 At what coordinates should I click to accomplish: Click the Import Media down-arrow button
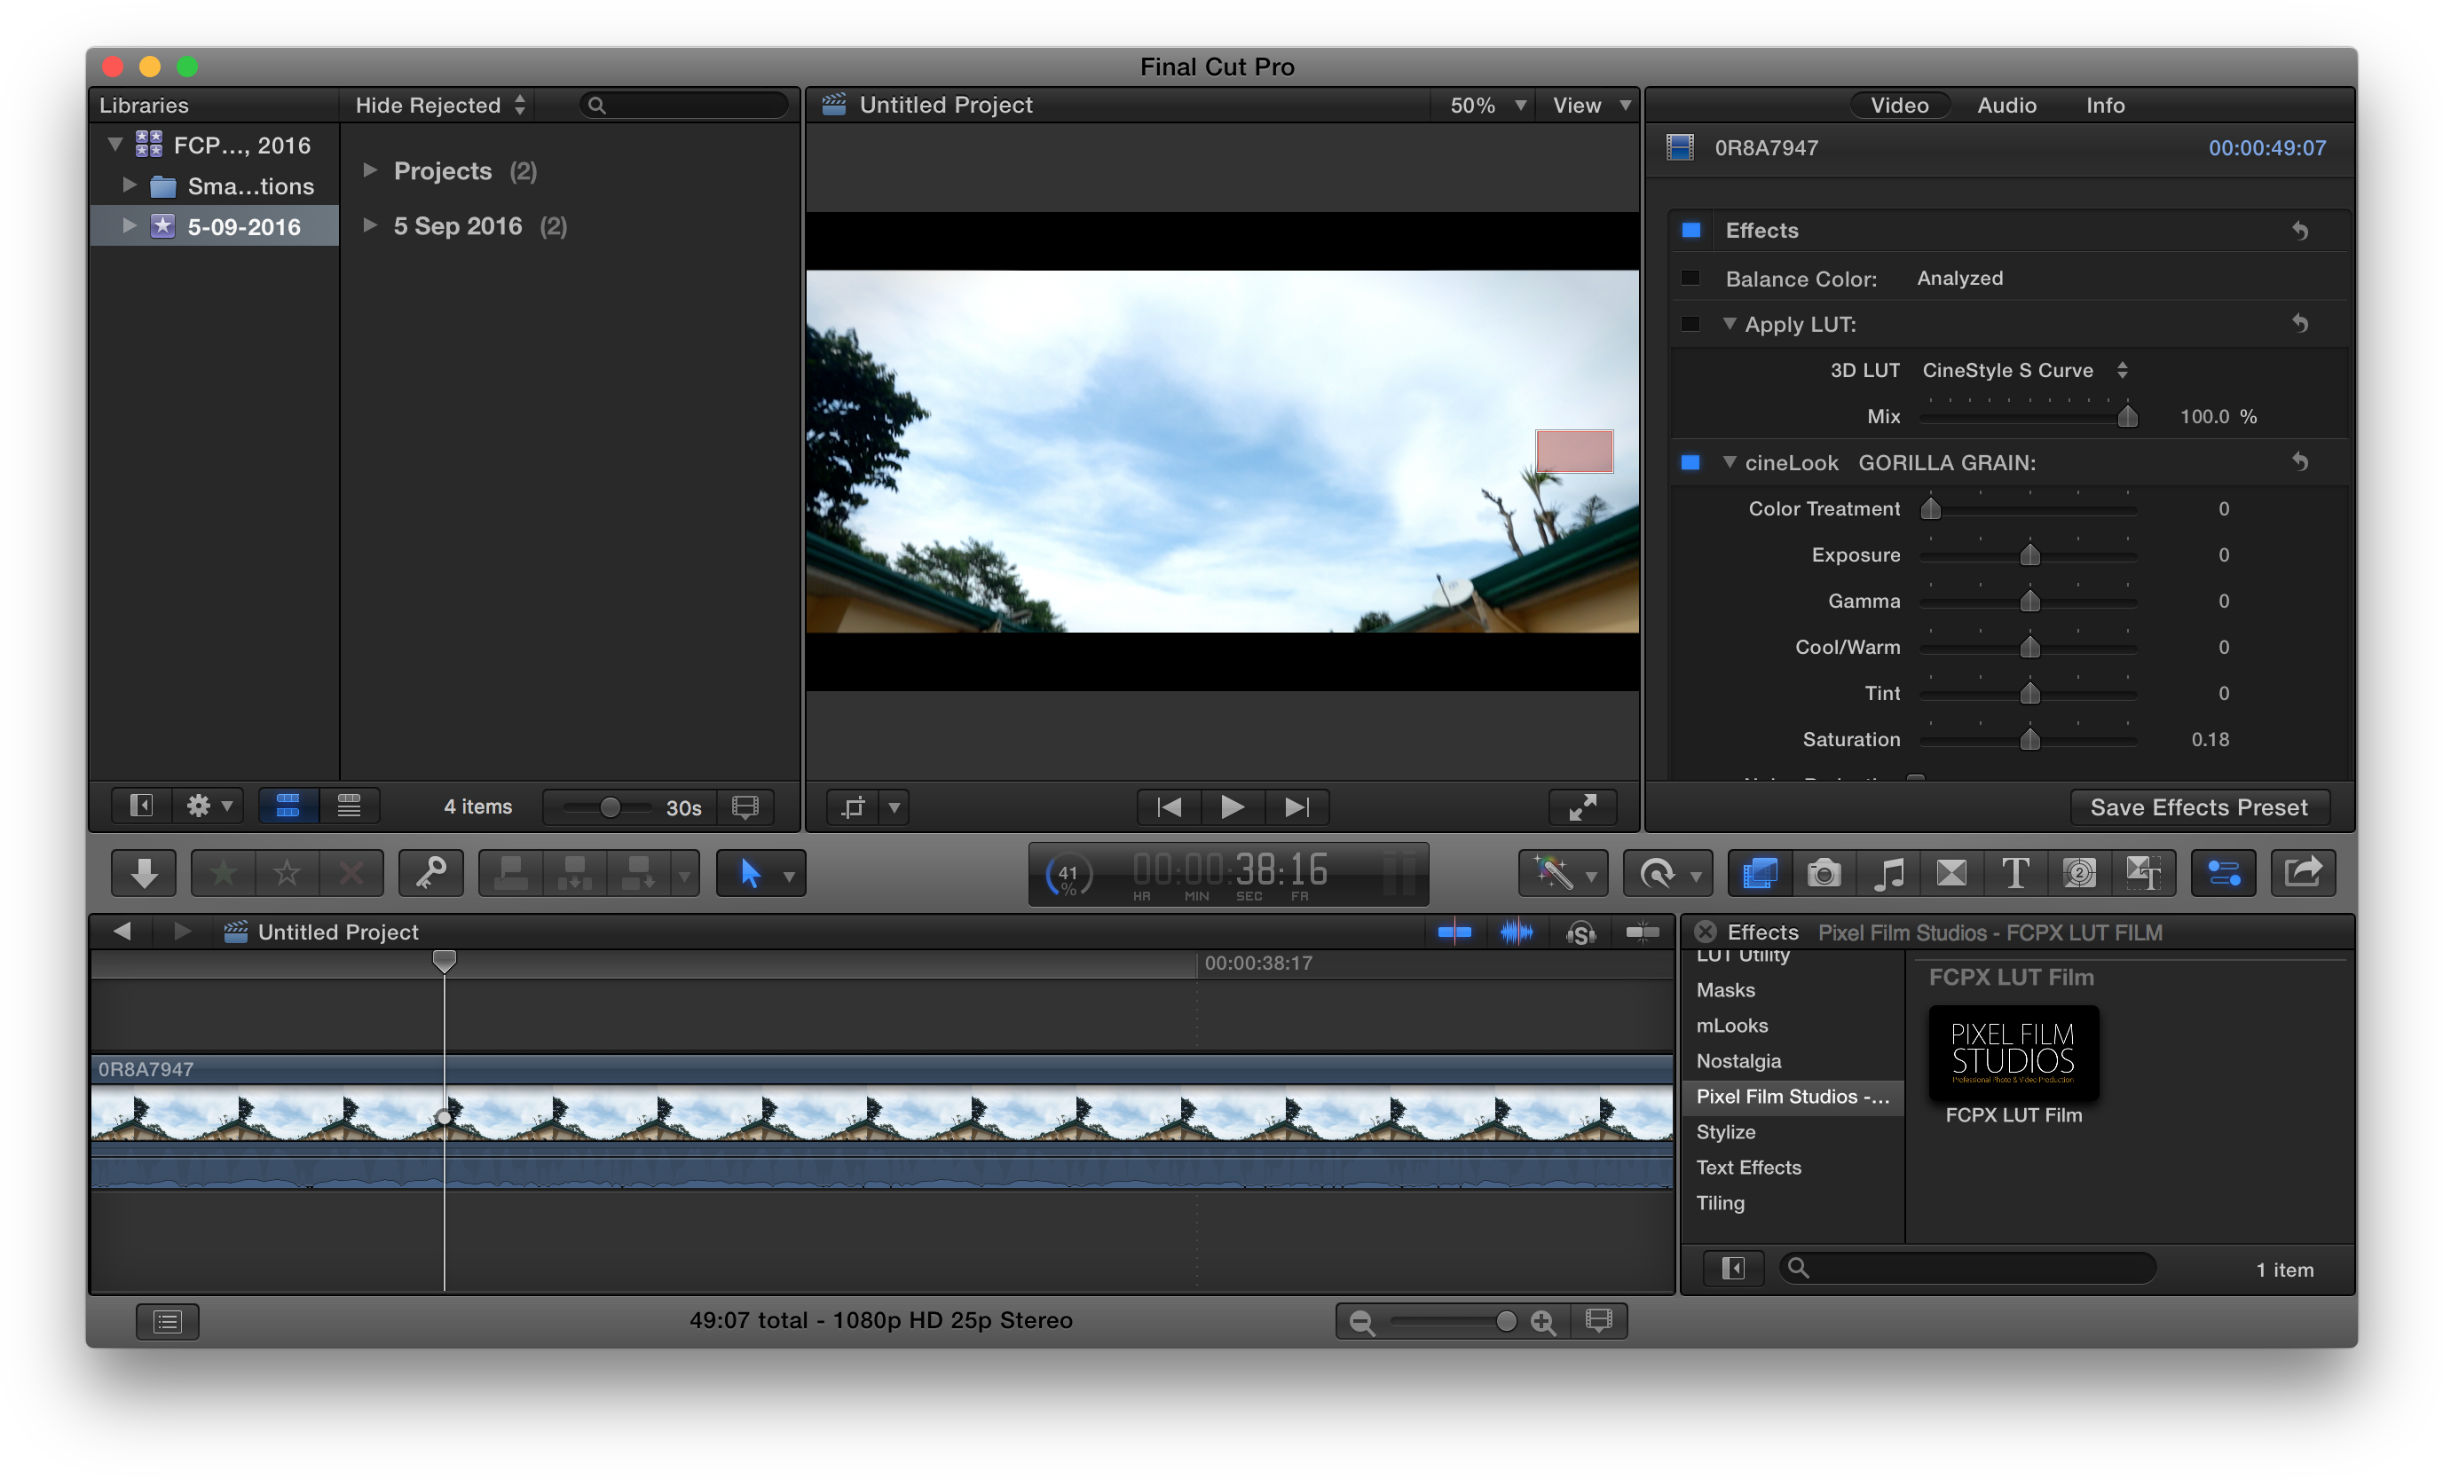pos(144,873)
